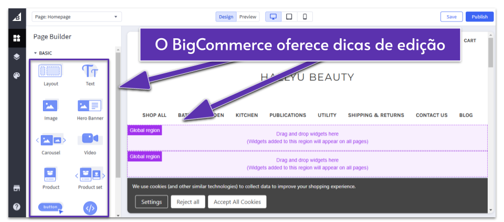Open SHOP ALL store menu

[154, 115]
